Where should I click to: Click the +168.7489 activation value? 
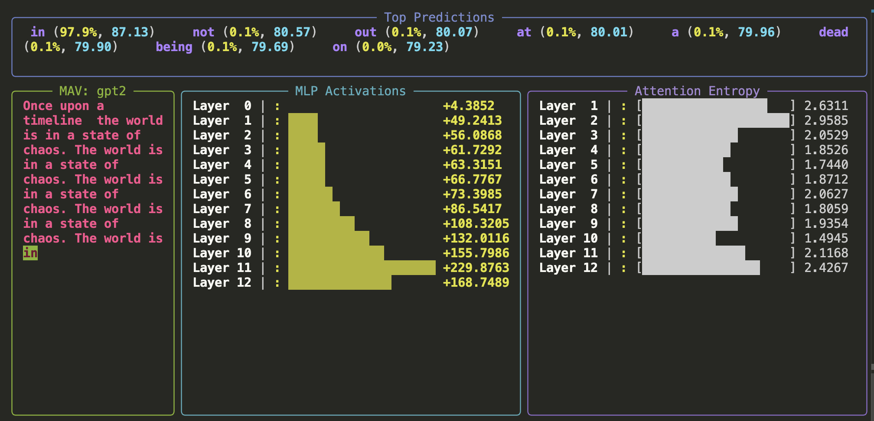click(x=476, y=282)
